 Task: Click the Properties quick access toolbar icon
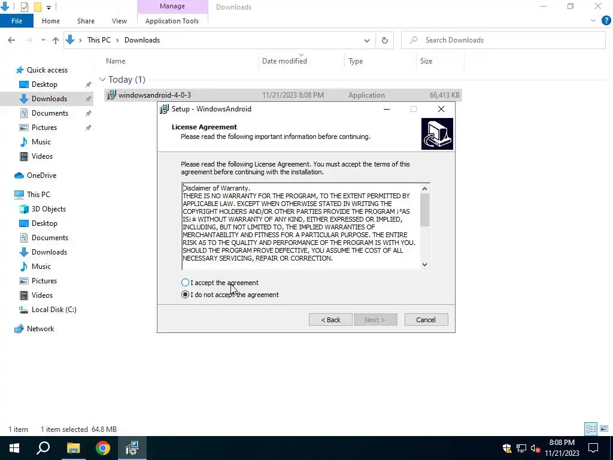coord(24,7)
